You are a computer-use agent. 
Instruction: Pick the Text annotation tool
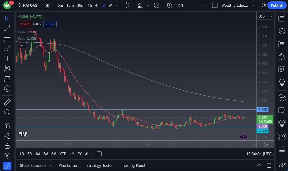(7, 58)
